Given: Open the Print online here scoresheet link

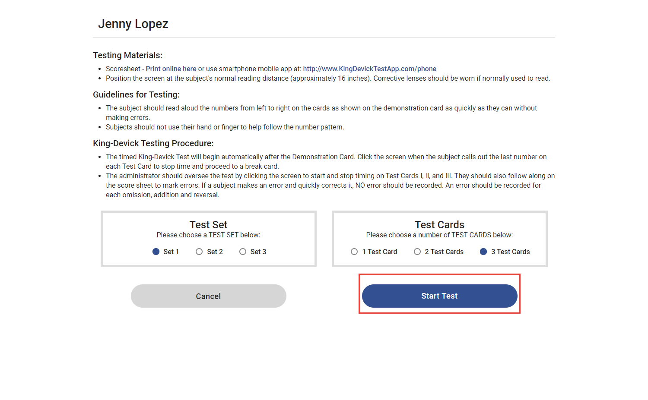Looking at the screenshot, I should [171, 69].
